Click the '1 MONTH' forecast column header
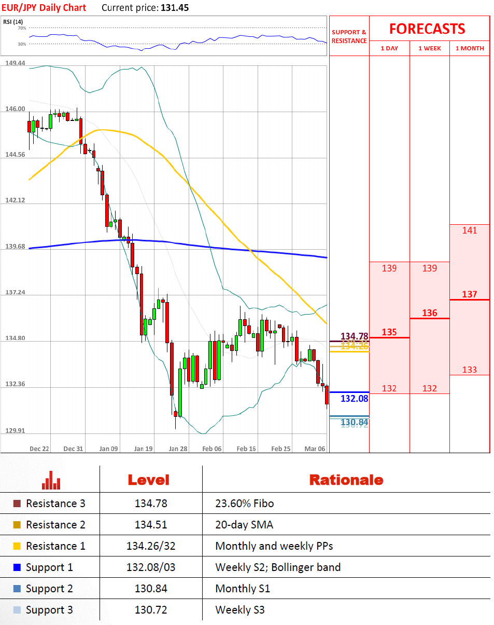The image size is (494, 625). point(470,48)
